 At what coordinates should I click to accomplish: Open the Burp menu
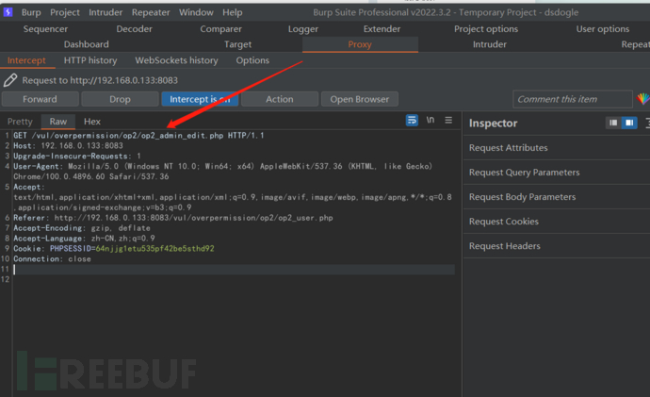[x=31, y=12]
